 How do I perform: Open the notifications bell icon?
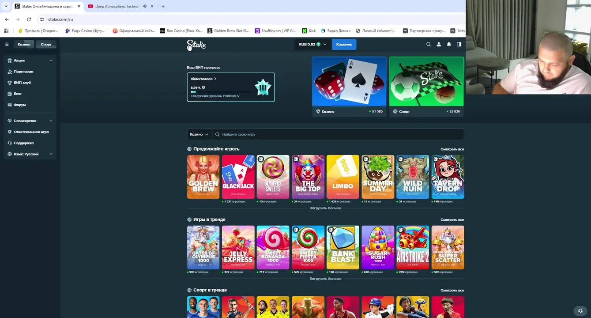(449, 44)
